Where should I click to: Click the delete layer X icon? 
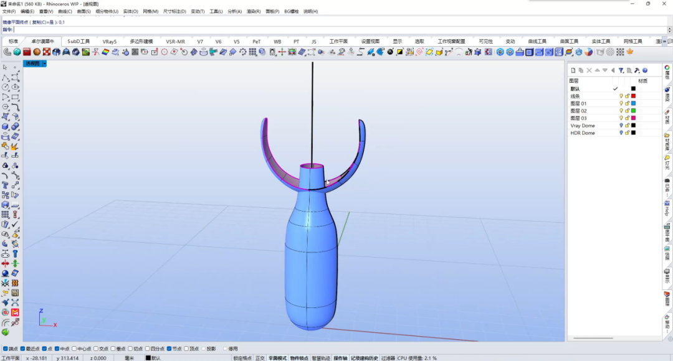tap(589, 70)
